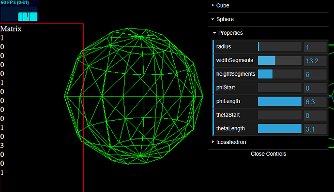Click the Matrix heading text
The height and width of the screenshot is (192, 334).
click(x=11, y=28)
